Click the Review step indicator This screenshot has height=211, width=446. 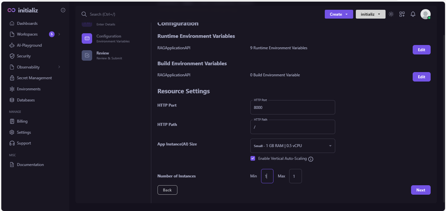point(87,55)
